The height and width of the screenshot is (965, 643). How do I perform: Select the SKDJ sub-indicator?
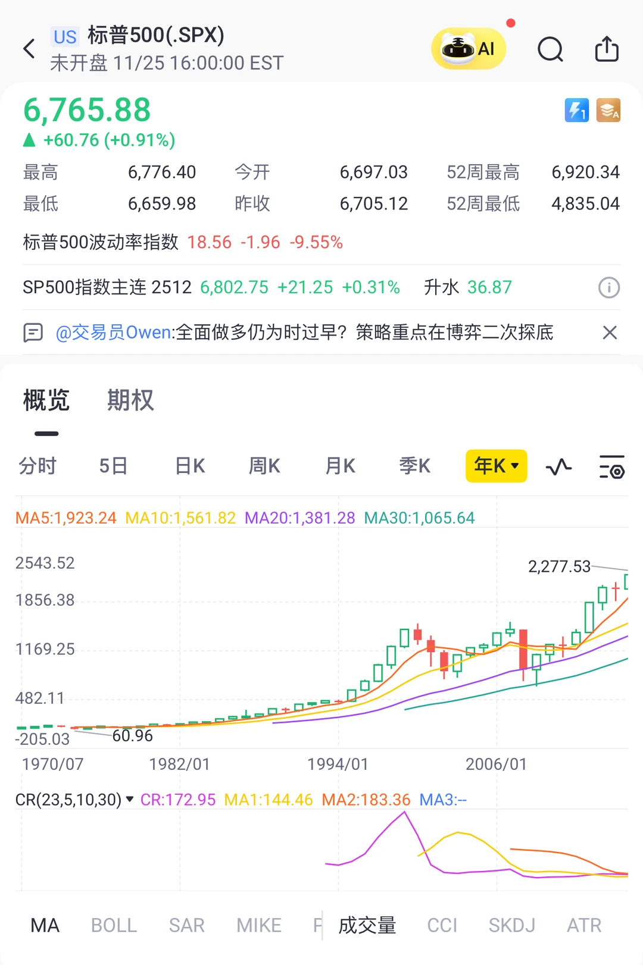512,925
